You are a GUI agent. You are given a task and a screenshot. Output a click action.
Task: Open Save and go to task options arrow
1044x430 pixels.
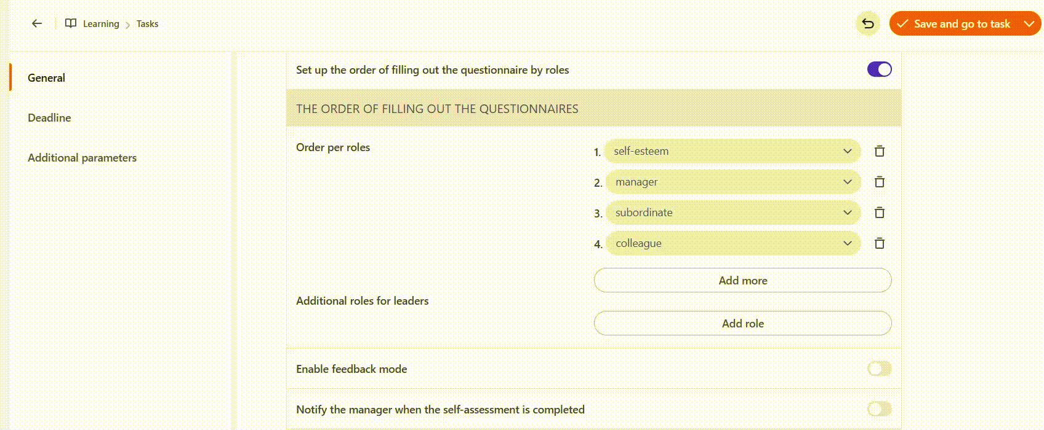click(x=1029, y=24)
